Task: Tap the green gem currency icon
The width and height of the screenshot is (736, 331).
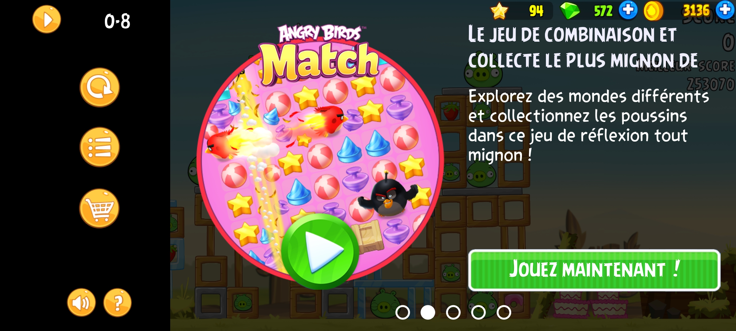Action: (570, 11)
